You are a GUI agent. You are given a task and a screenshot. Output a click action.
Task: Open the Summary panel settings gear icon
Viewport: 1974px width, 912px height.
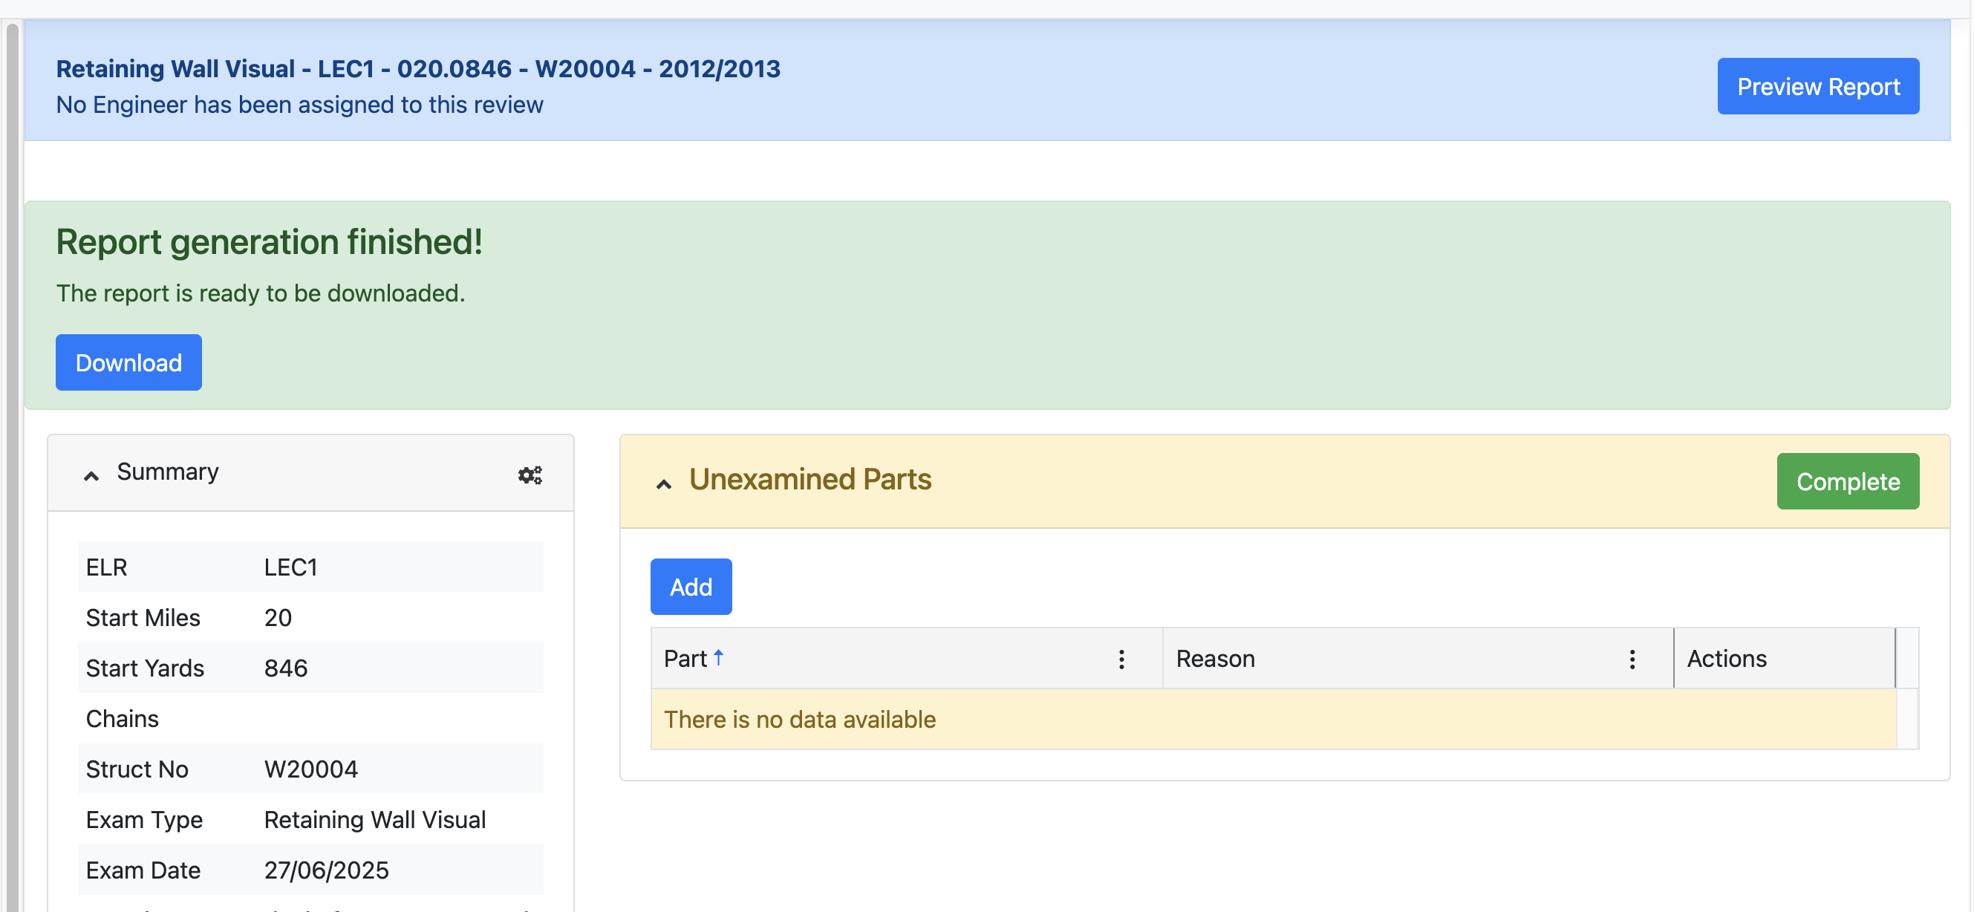[530, 475]
